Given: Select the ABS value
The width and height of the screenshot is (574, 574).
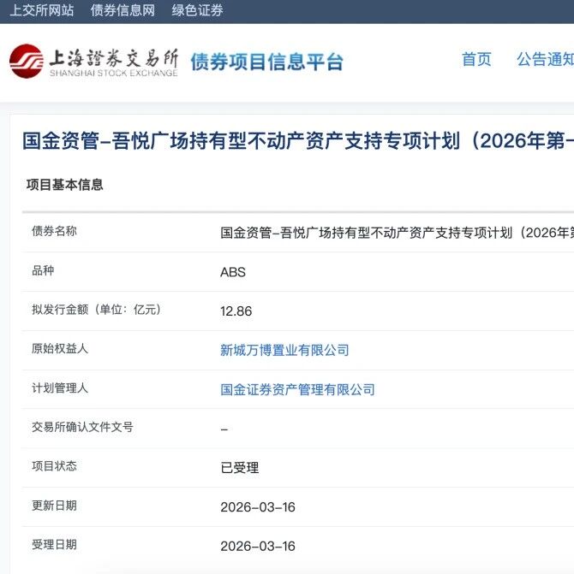Looking at the screenshot, I should pos(233,272).
